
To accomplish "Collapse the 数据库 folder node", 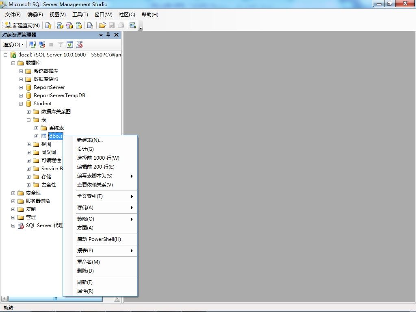I will [13, 63].
